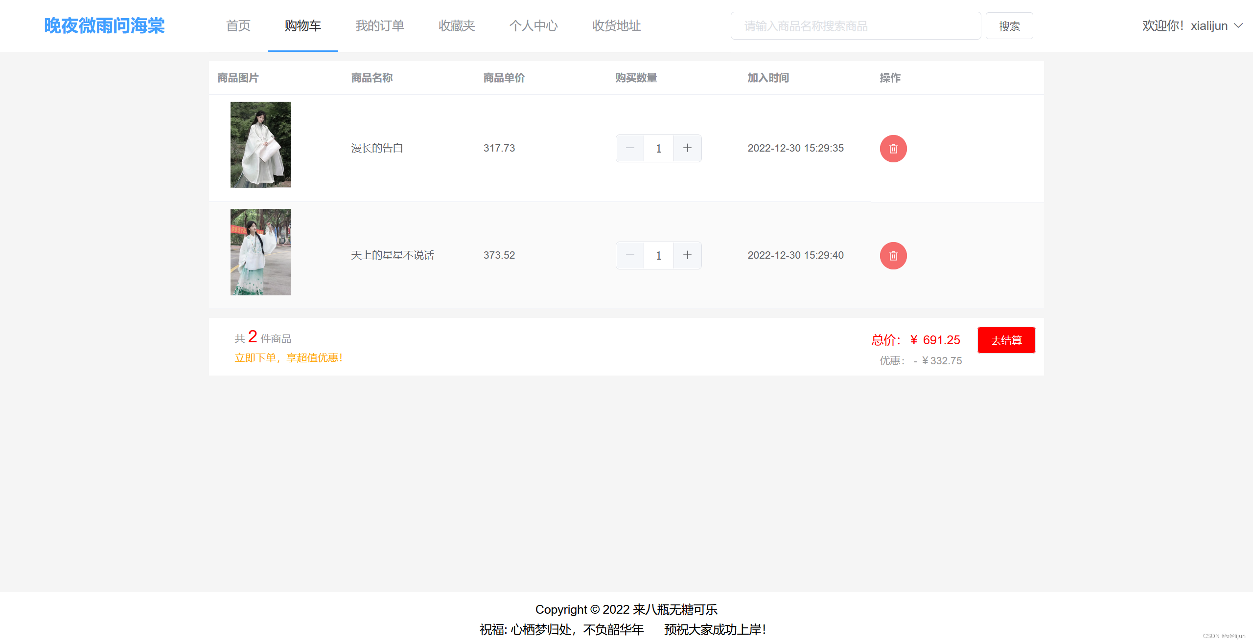Increase quantity of 漫长的告白 with plus
Screen dimensions: 1253x644
click(687, 148)
